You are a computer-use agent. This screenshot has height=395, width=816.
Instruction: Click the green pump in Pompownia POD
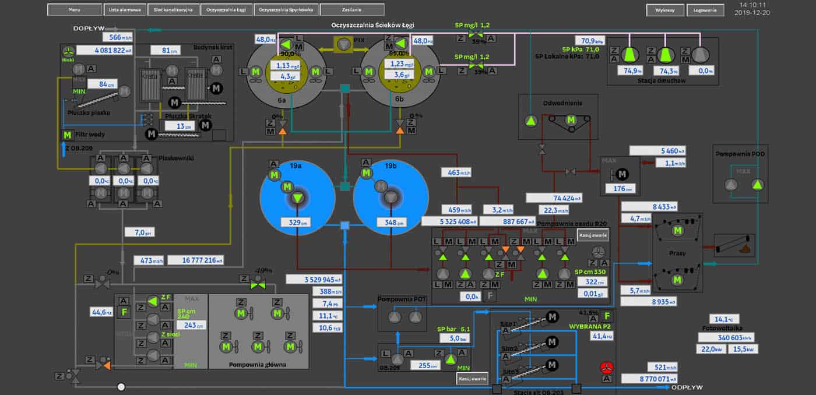(x=757, y=185)
